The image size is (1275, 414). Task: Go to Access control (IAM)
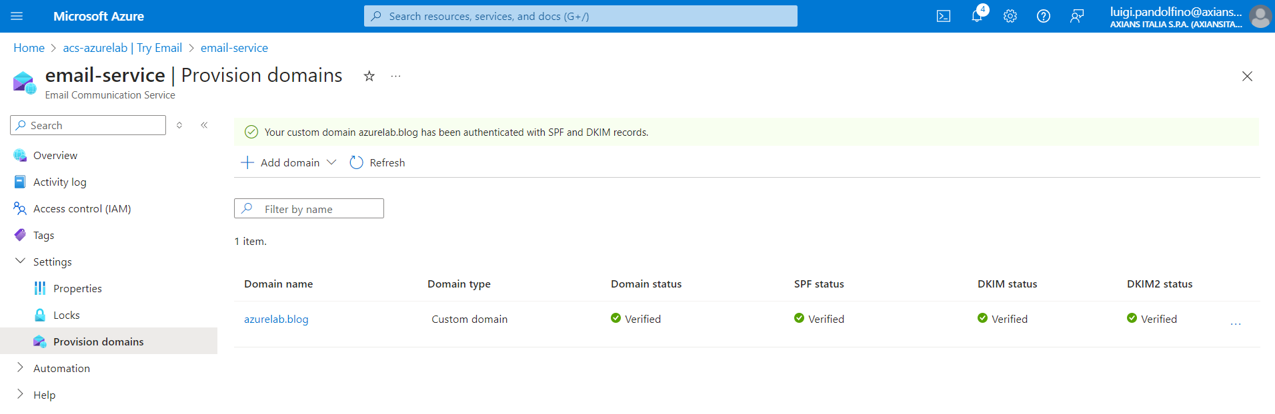[x=82, y=208]
